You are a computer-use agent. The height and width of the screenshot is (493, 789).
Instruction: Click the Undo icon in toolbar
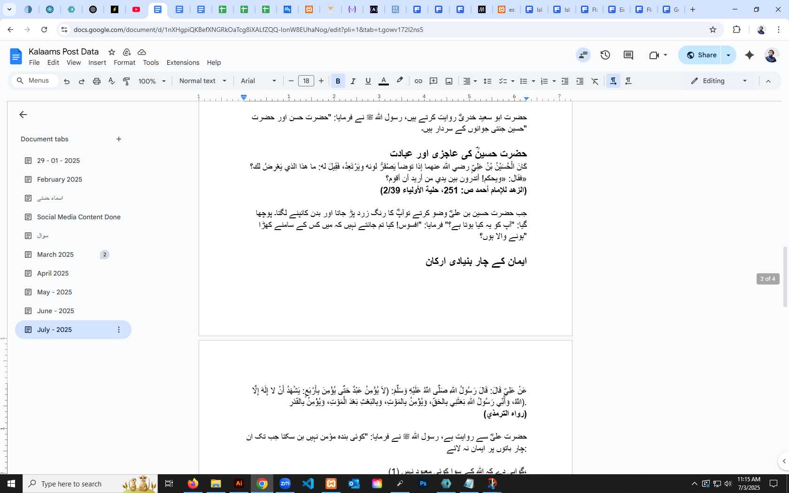tap(67, 81)
